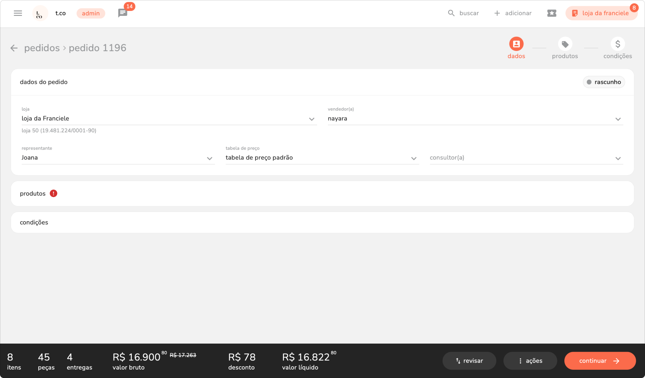645x378 pixels.
Task: Open the ações menu button
Action: click(530, 361)
